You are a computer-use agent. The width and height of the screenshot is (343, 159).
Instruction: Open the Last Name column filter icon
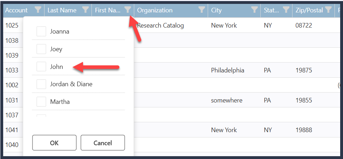tap(85, 10)
